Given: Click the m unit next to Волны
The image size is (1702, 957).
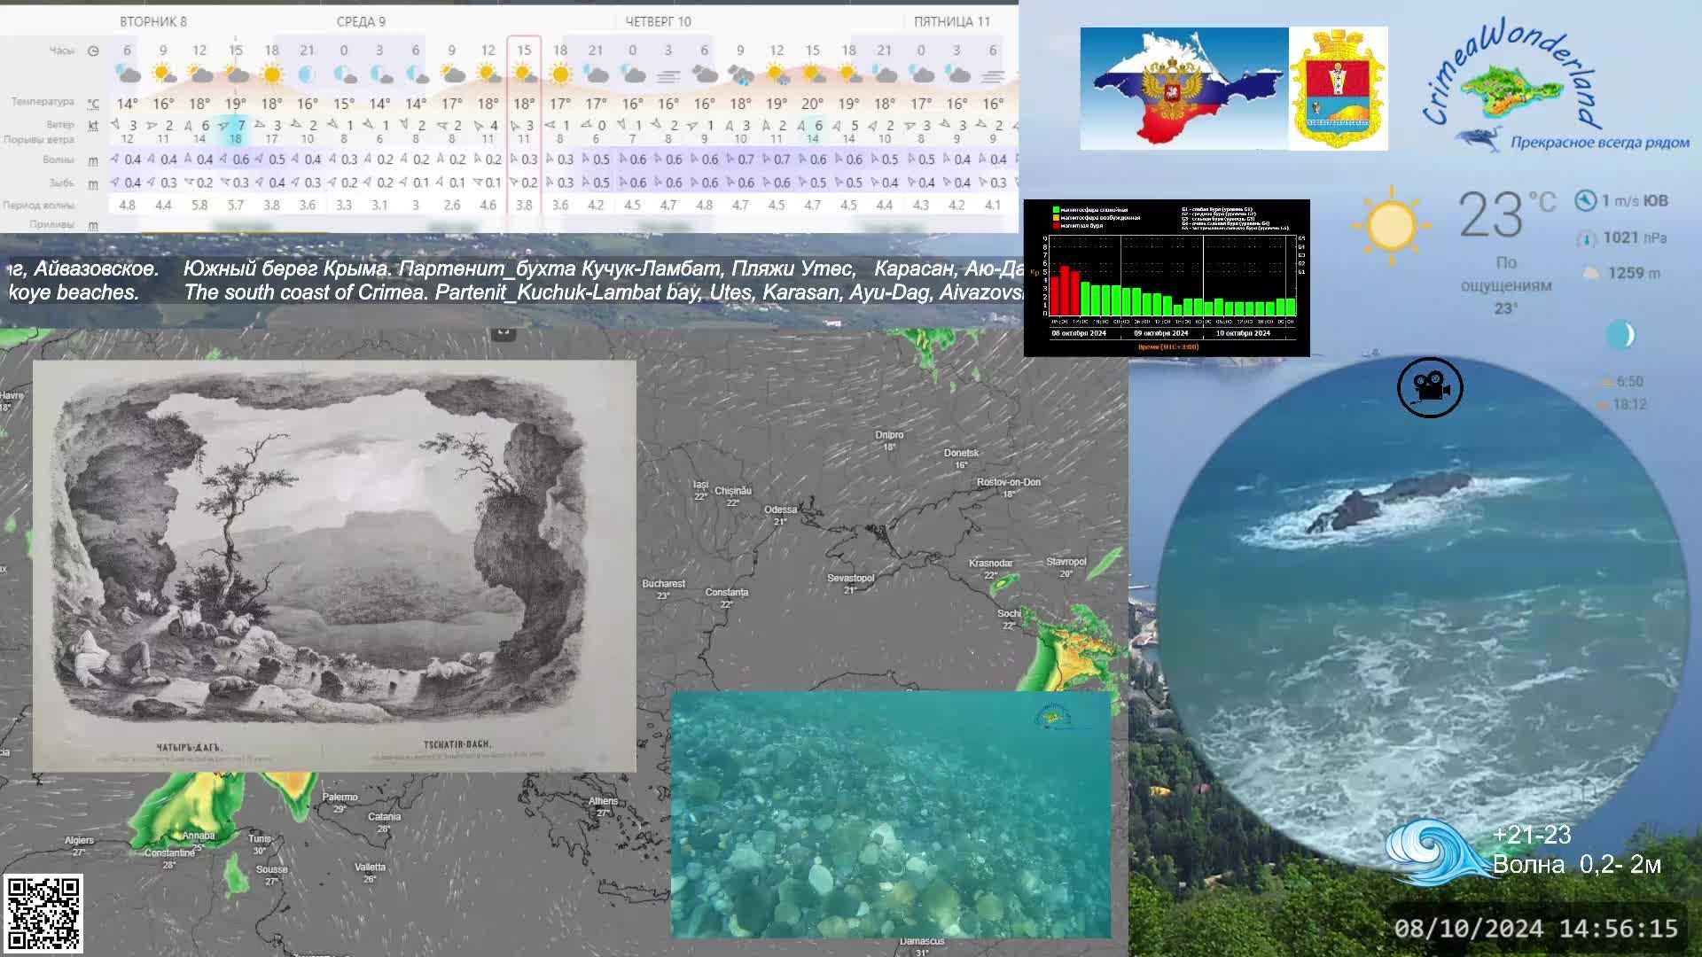Looking at the screenshot, I should (x=93, y=160).
